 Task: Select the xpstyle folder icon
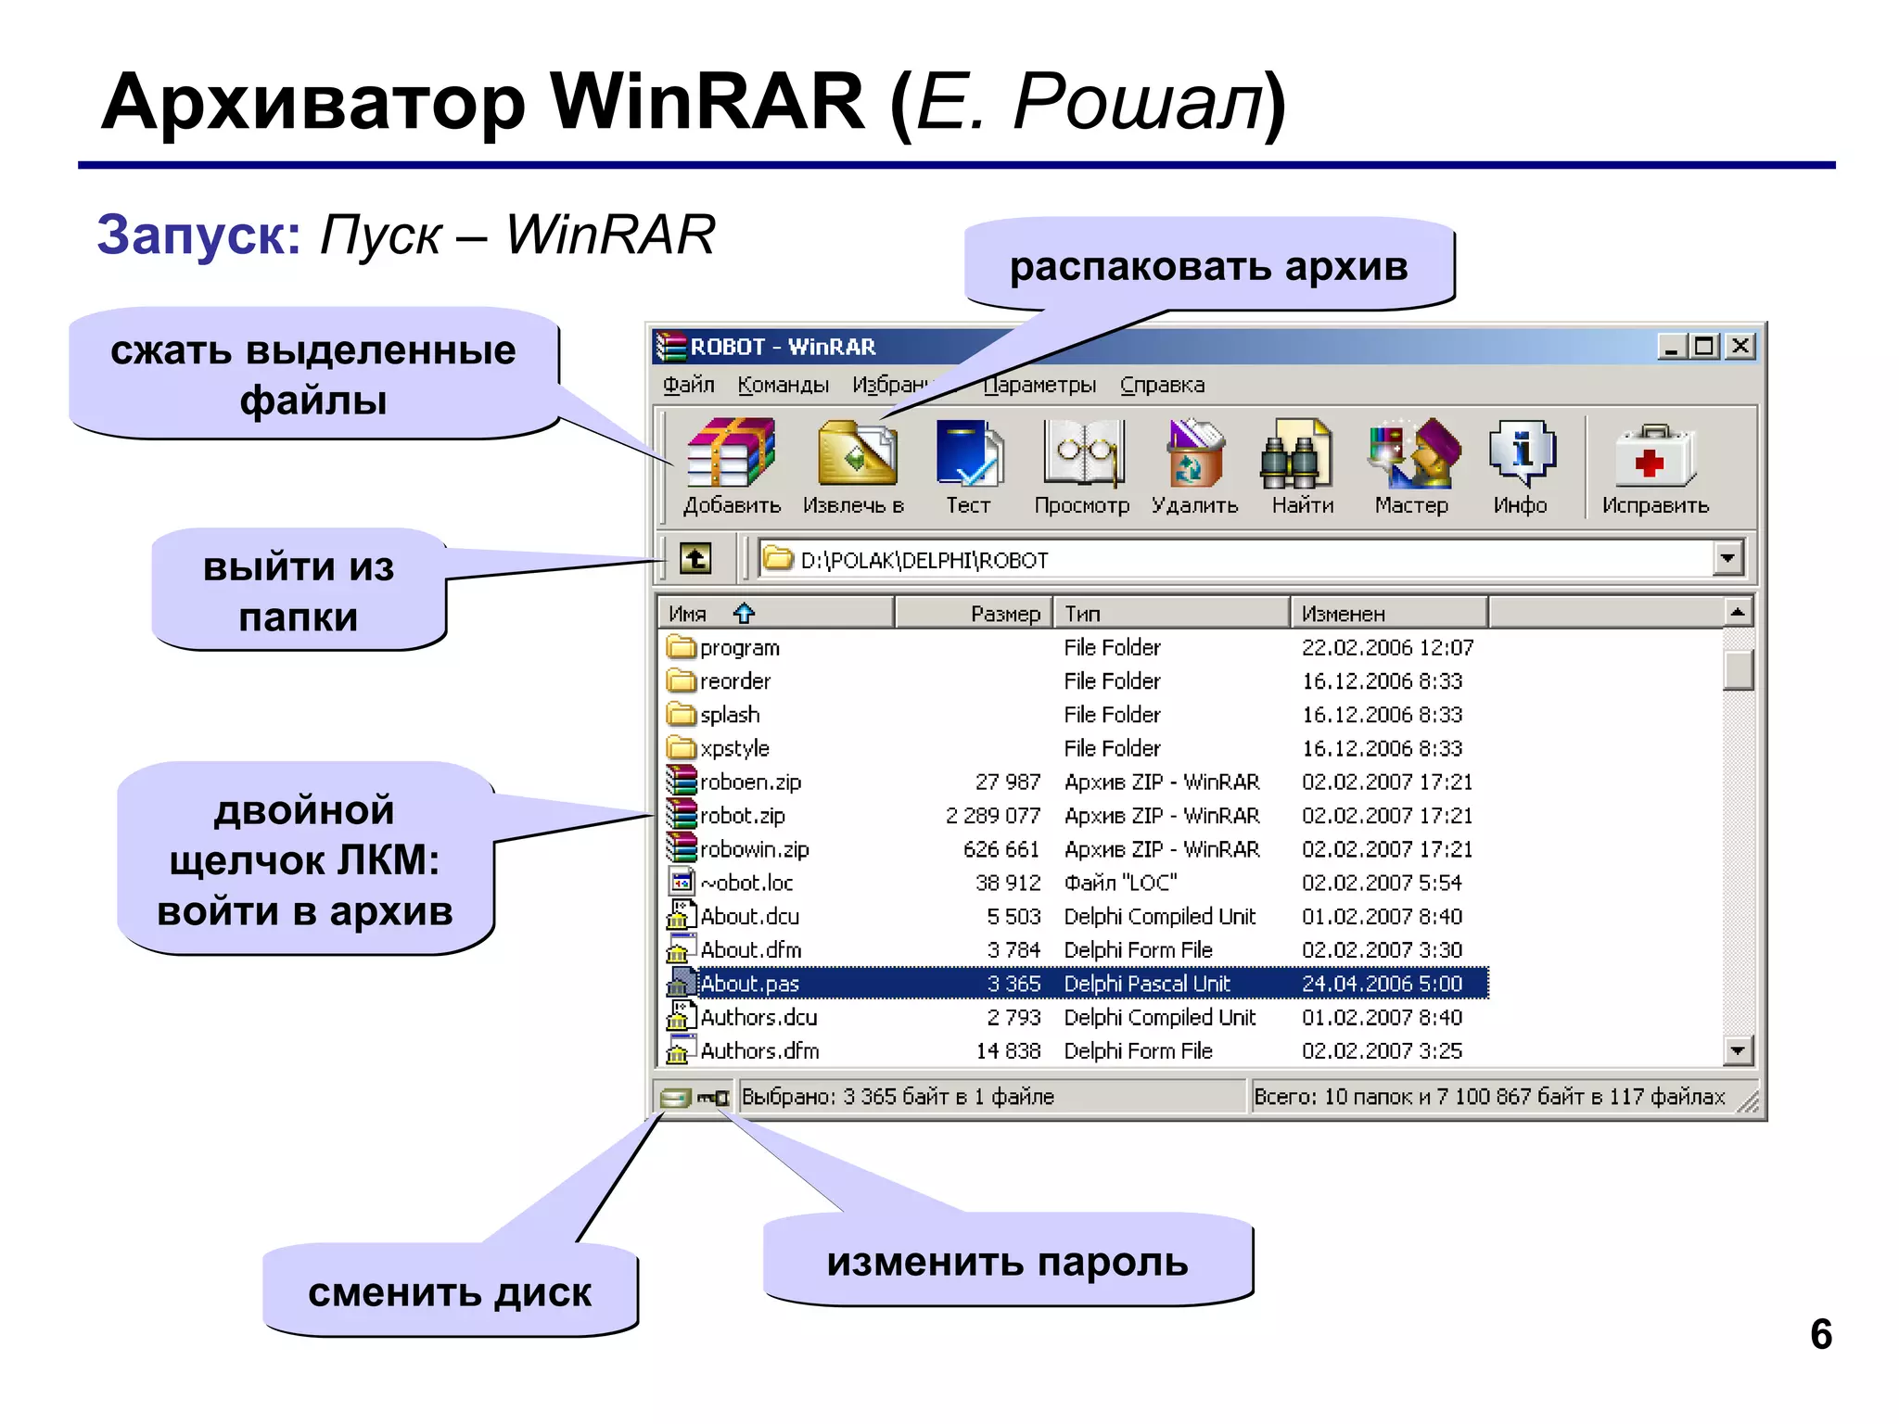point(681,747)
